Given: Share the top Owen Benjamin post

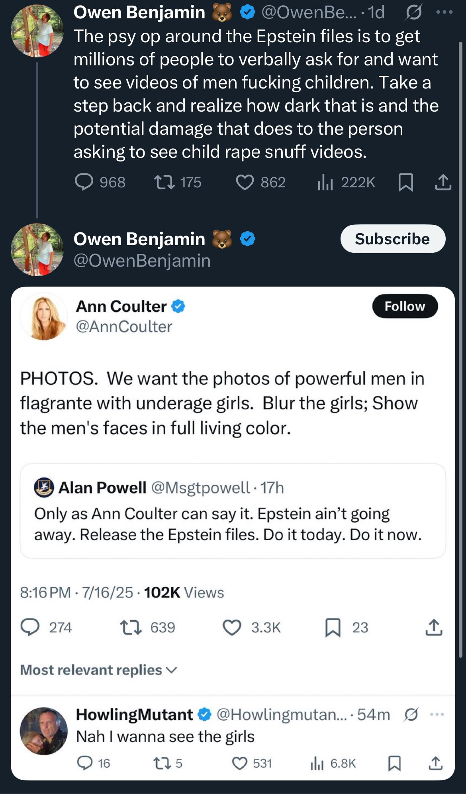Looking at the screenshot, I should tap(443, 183).
